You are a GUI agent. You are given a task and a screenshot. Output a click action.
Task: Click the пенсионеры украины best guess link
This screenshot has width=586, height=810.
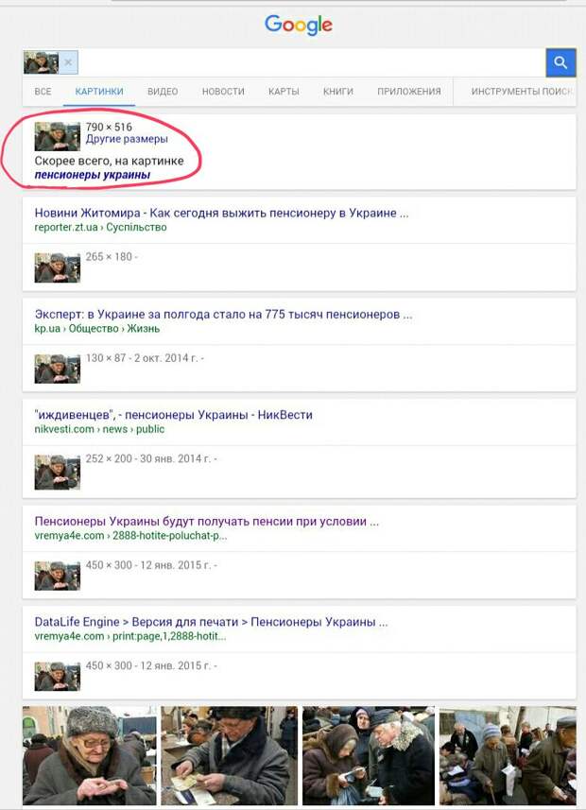(93, 175)
